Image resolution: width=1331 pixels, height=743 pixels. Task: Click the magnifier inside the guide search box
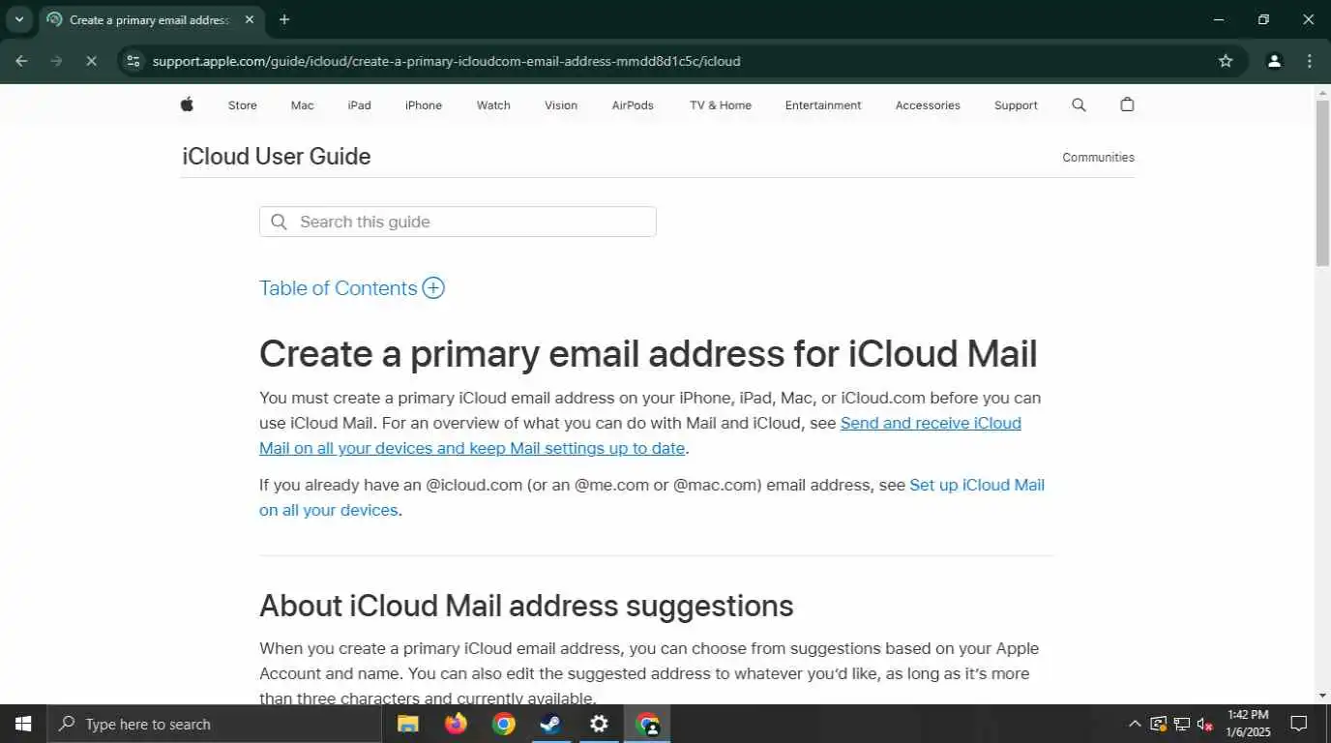coord(280,222)
